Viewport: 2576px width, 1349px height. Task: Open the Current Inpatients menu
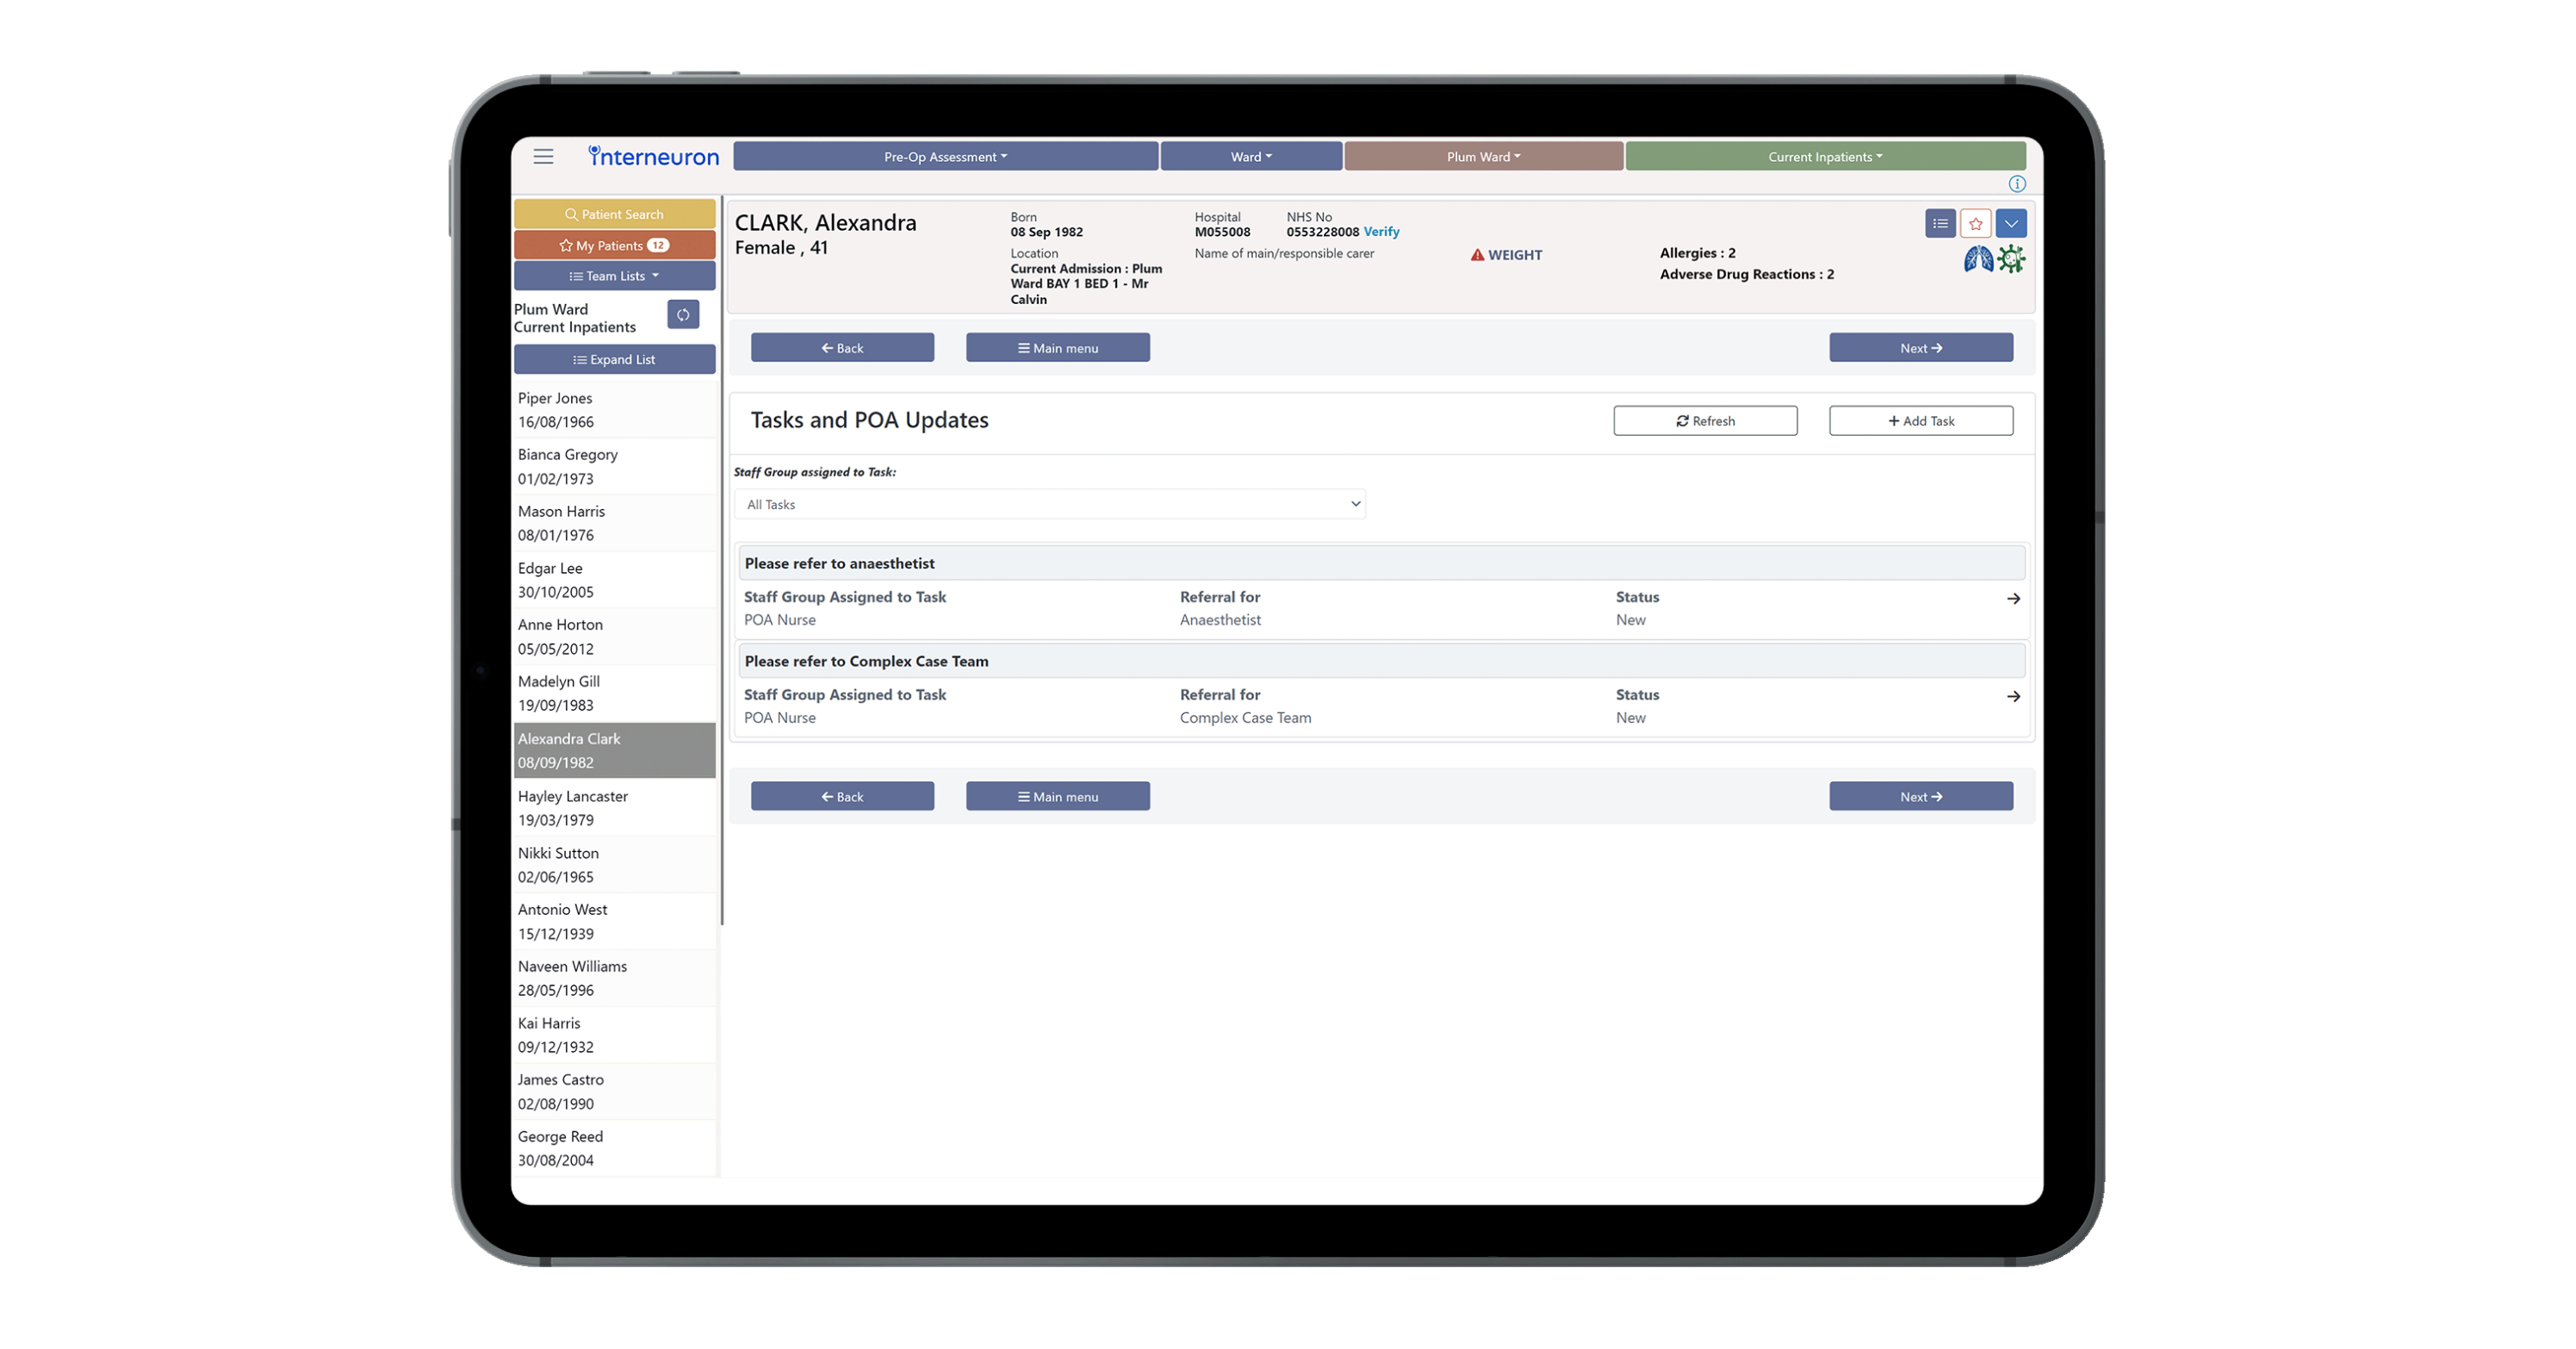coord(1825,157)
